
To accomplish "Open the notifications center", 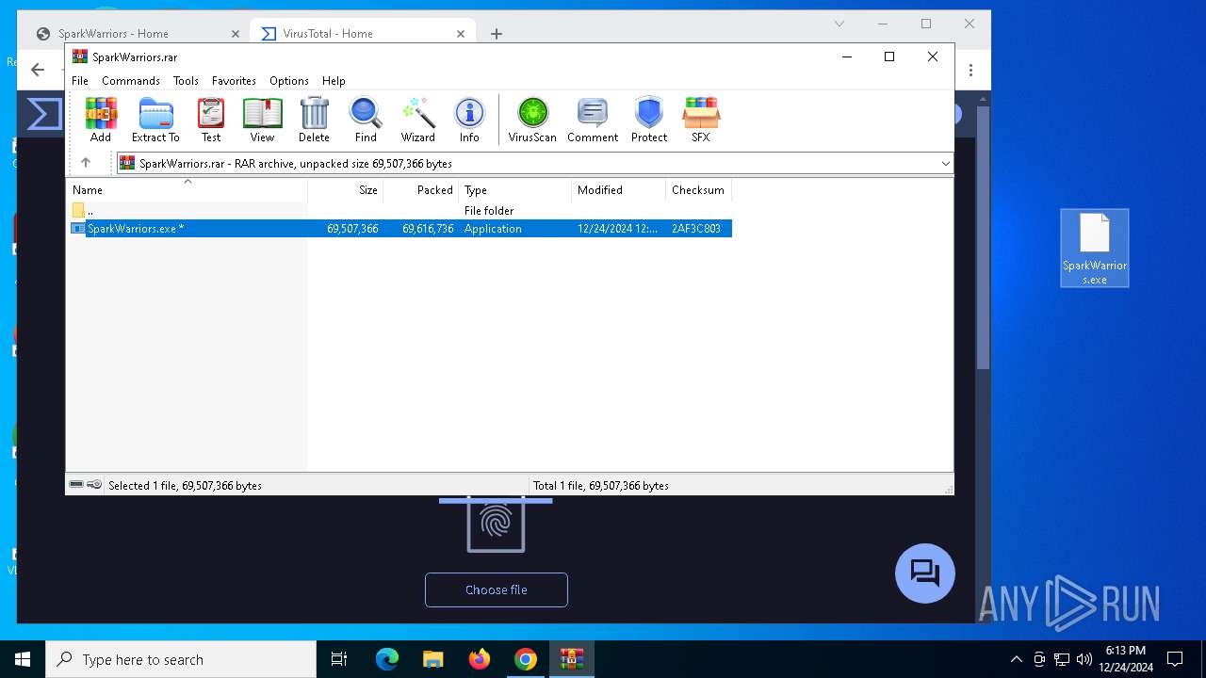I will coord(1175,659).
